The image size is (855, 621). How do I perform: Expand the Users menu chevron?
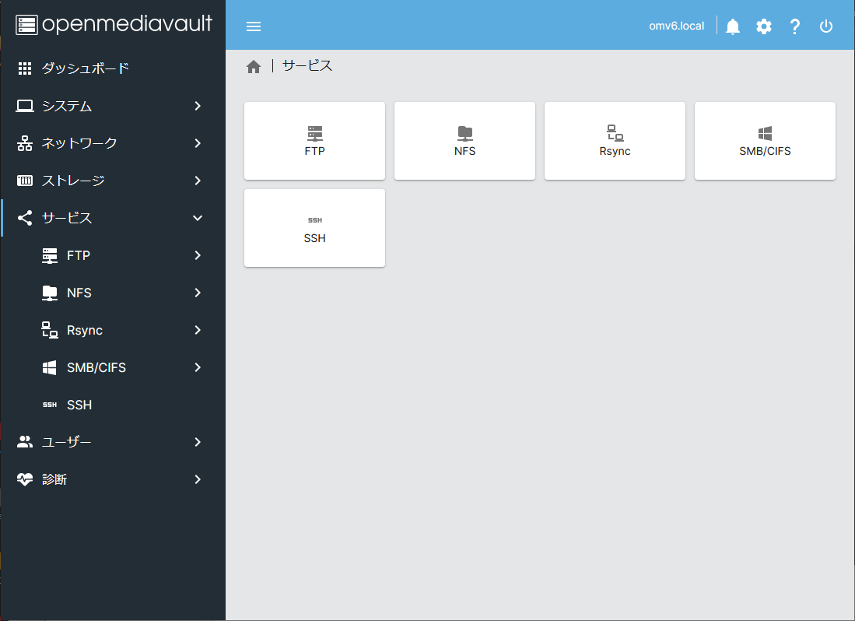click(198, 441)
